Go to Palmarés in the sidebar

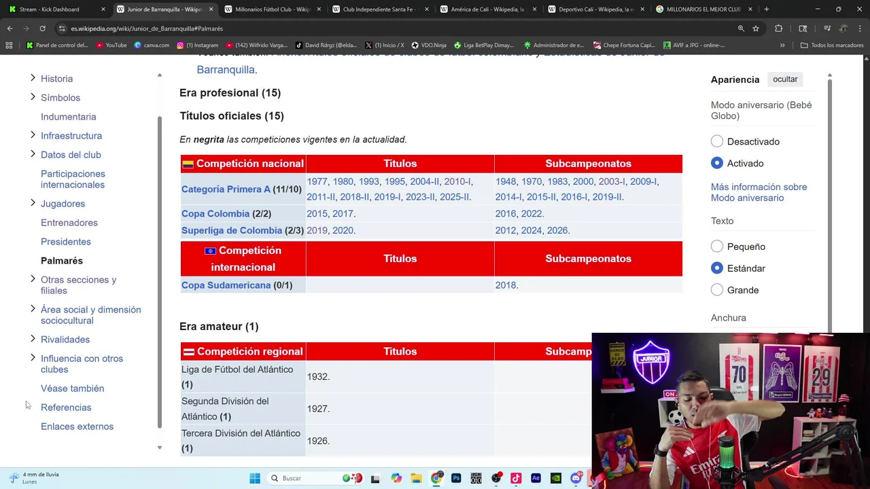(62, 261)
